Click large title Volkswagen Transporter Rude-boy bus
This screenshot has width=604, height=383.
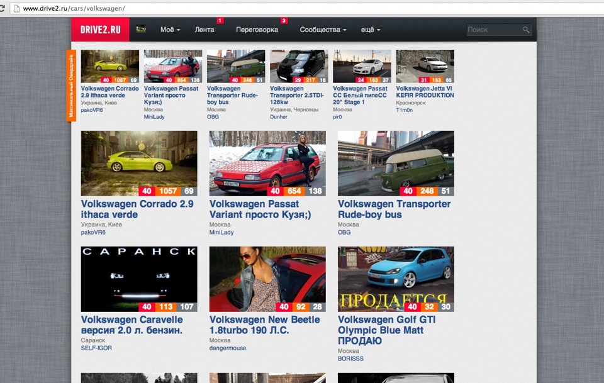[x=394, y=209]
